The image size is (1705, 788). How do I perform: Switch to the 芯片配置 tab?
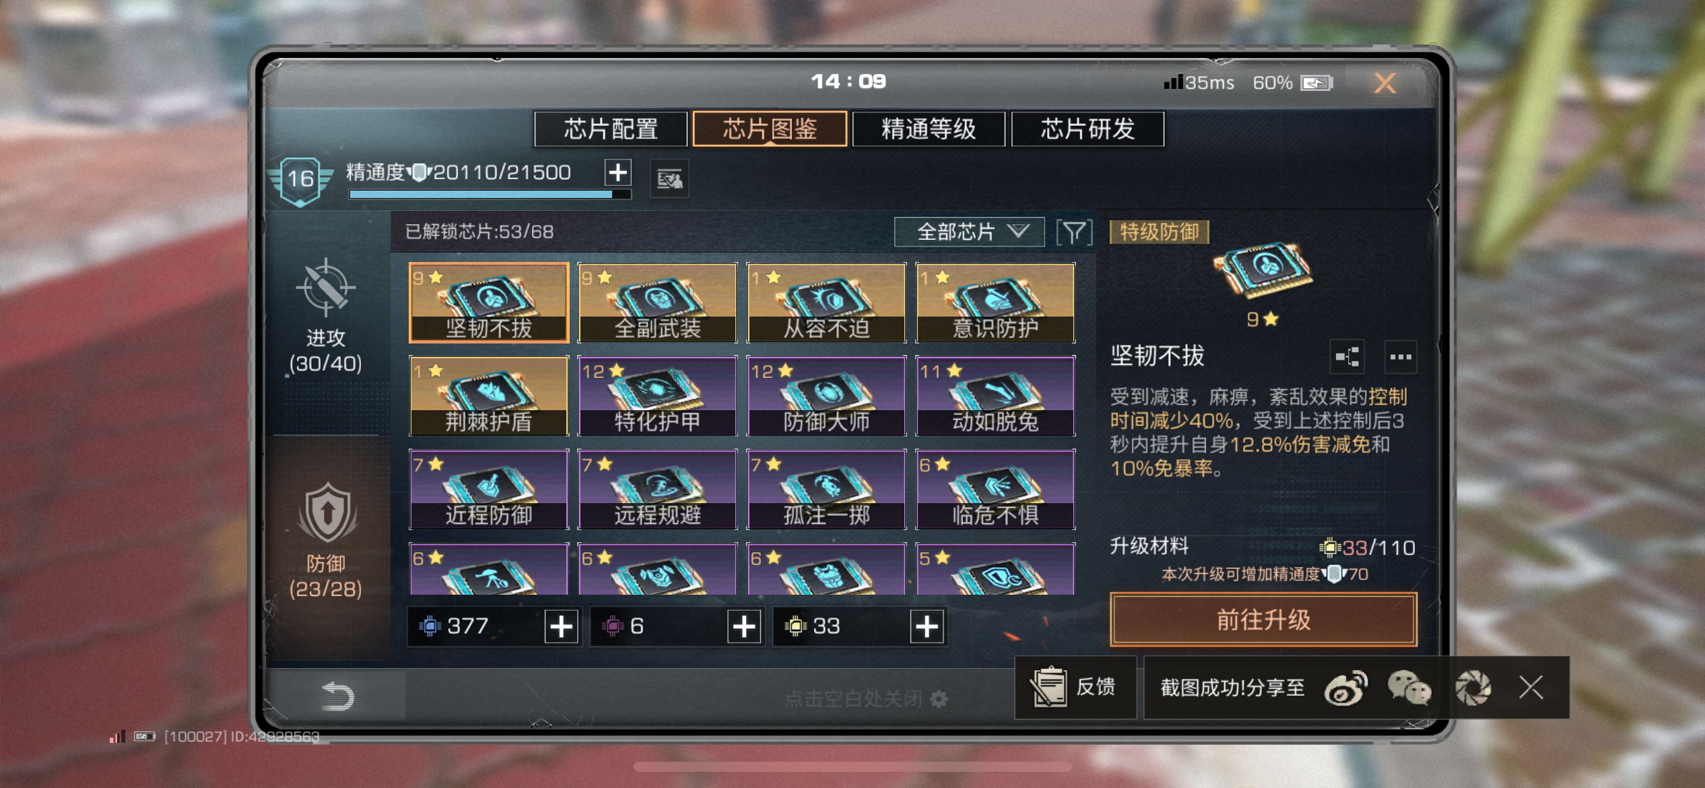[x=611, y=129]
